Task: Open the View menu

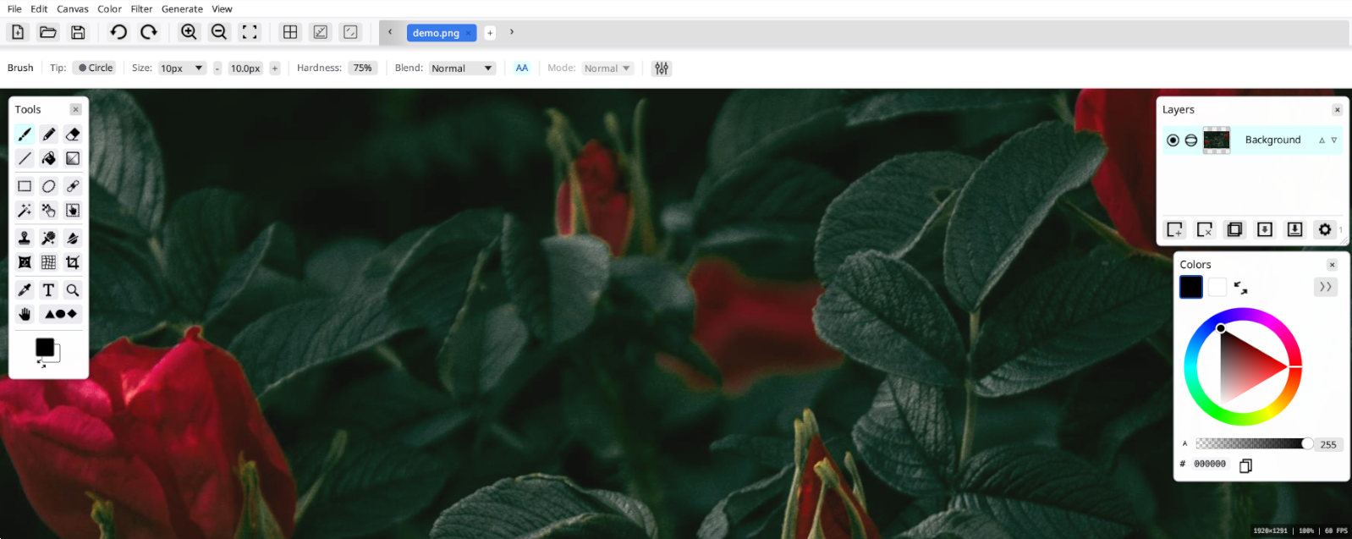Action: tap(222, 8)
